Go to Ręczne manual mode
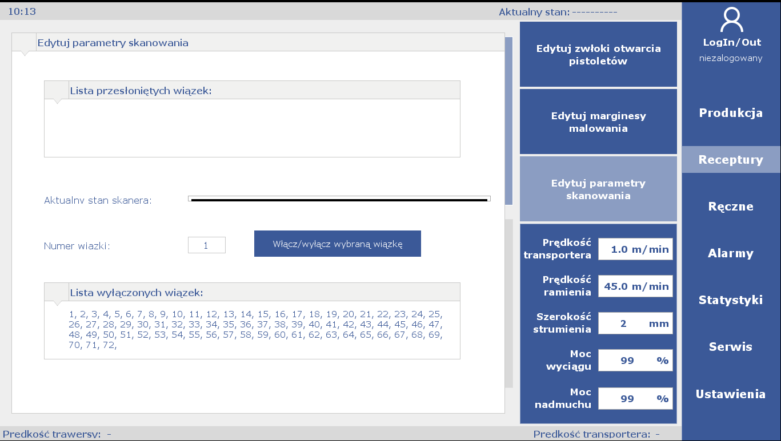This screenshot has width=781, height=441. click(x=731, y=206)
